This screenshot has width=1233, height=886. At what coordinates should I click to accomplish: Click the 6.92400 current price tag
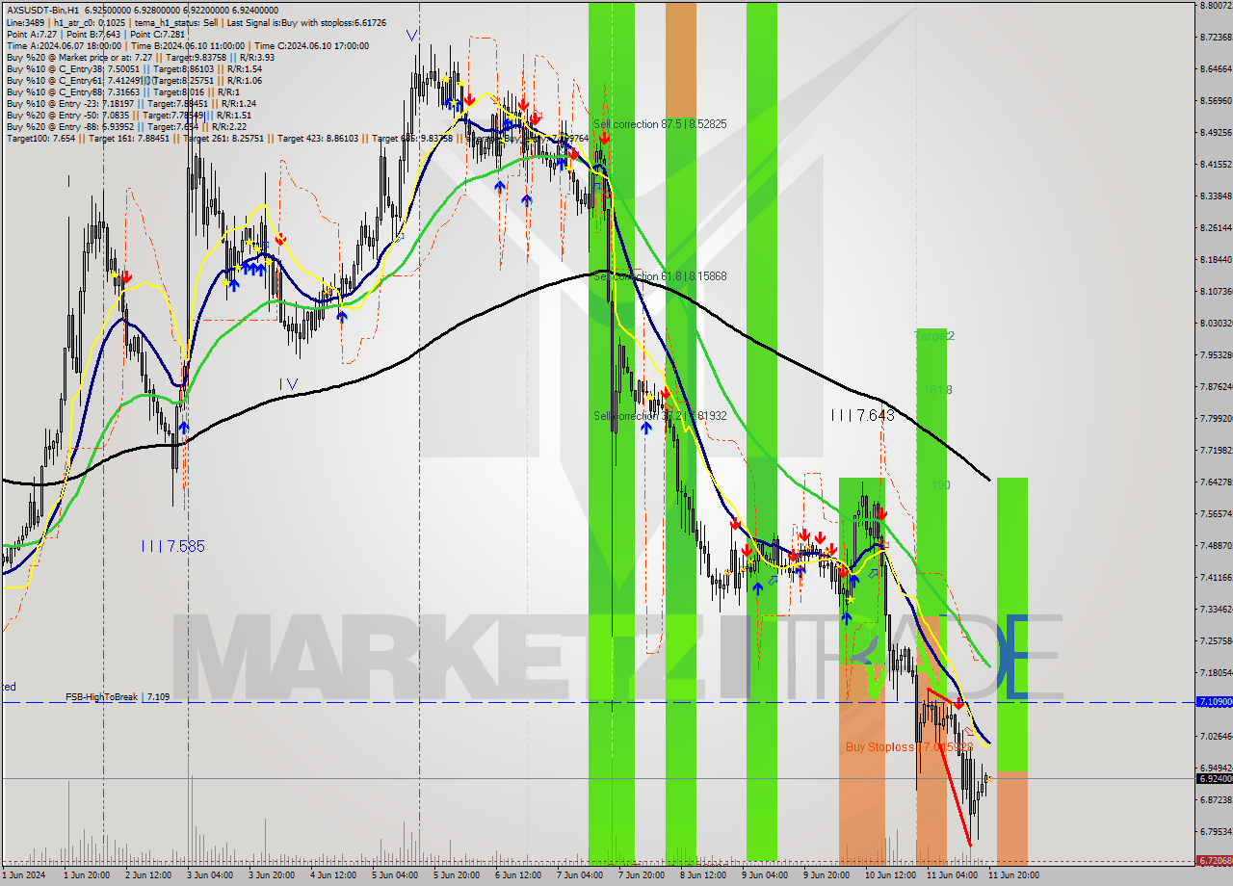click(x=1214, y=778)
